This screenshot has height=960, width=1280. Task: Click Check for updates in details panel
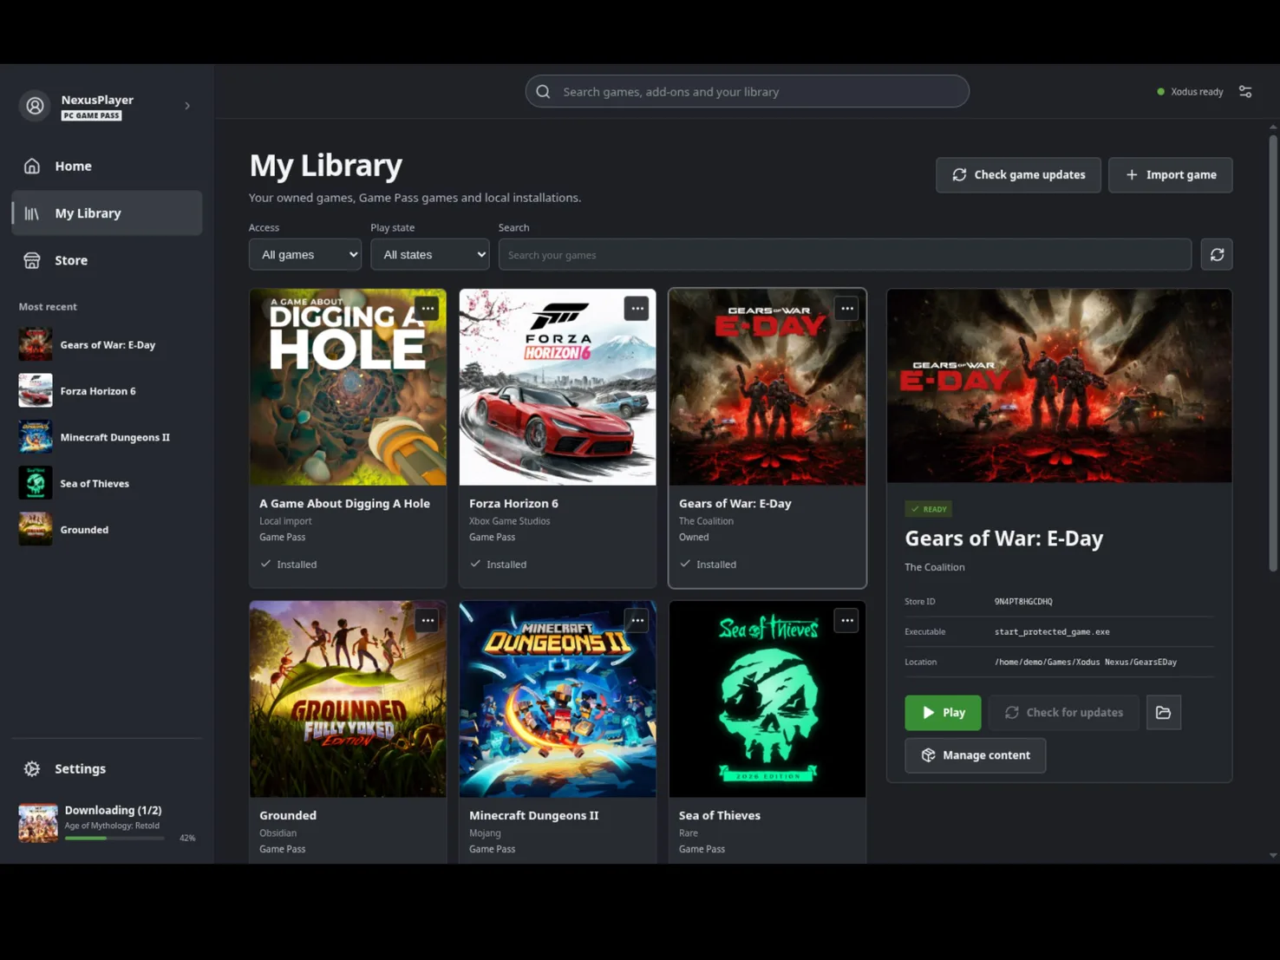click(1064, 712)
